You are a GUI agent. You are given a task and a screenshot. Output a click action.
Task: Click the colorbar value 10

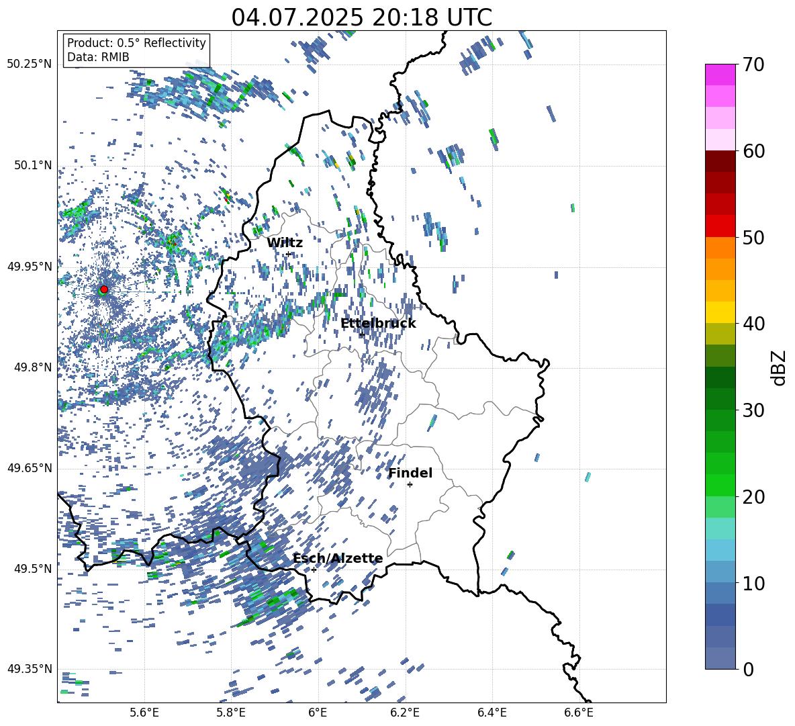coord(753,583)
